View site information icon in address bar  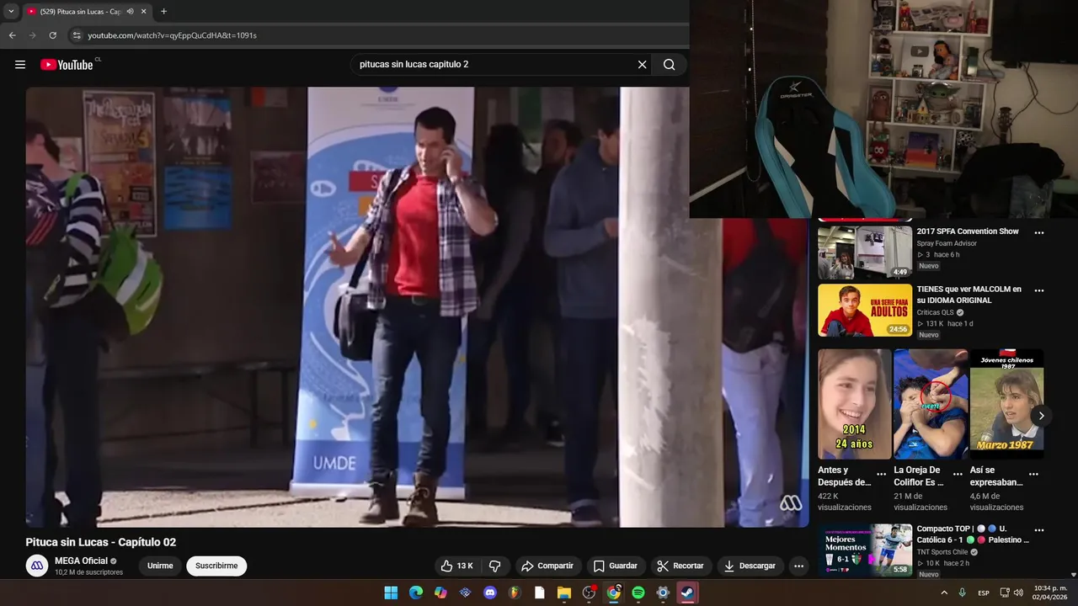click(x=77, y=35)
